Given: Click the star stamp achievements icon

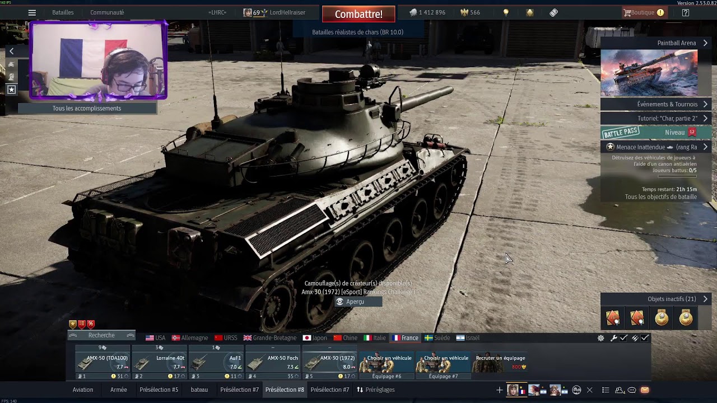Looking at the screenshot, I should tap(11, 90).
